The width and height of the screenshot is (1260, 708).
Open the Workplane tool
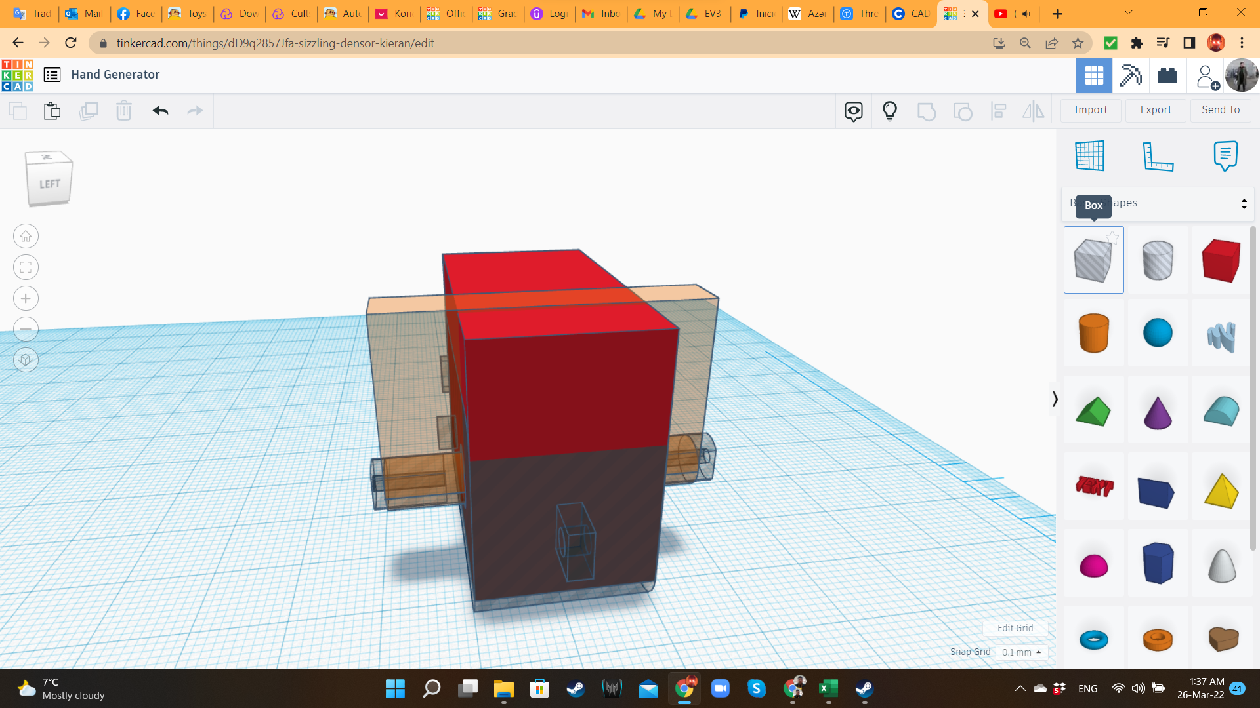pyautogui.click(x=1090, y=156)
